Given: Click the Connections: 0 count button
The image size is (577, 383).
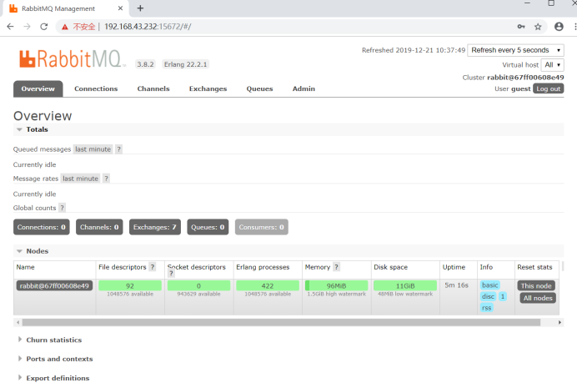Looking at the screenshot, I should tap(42, 227).
